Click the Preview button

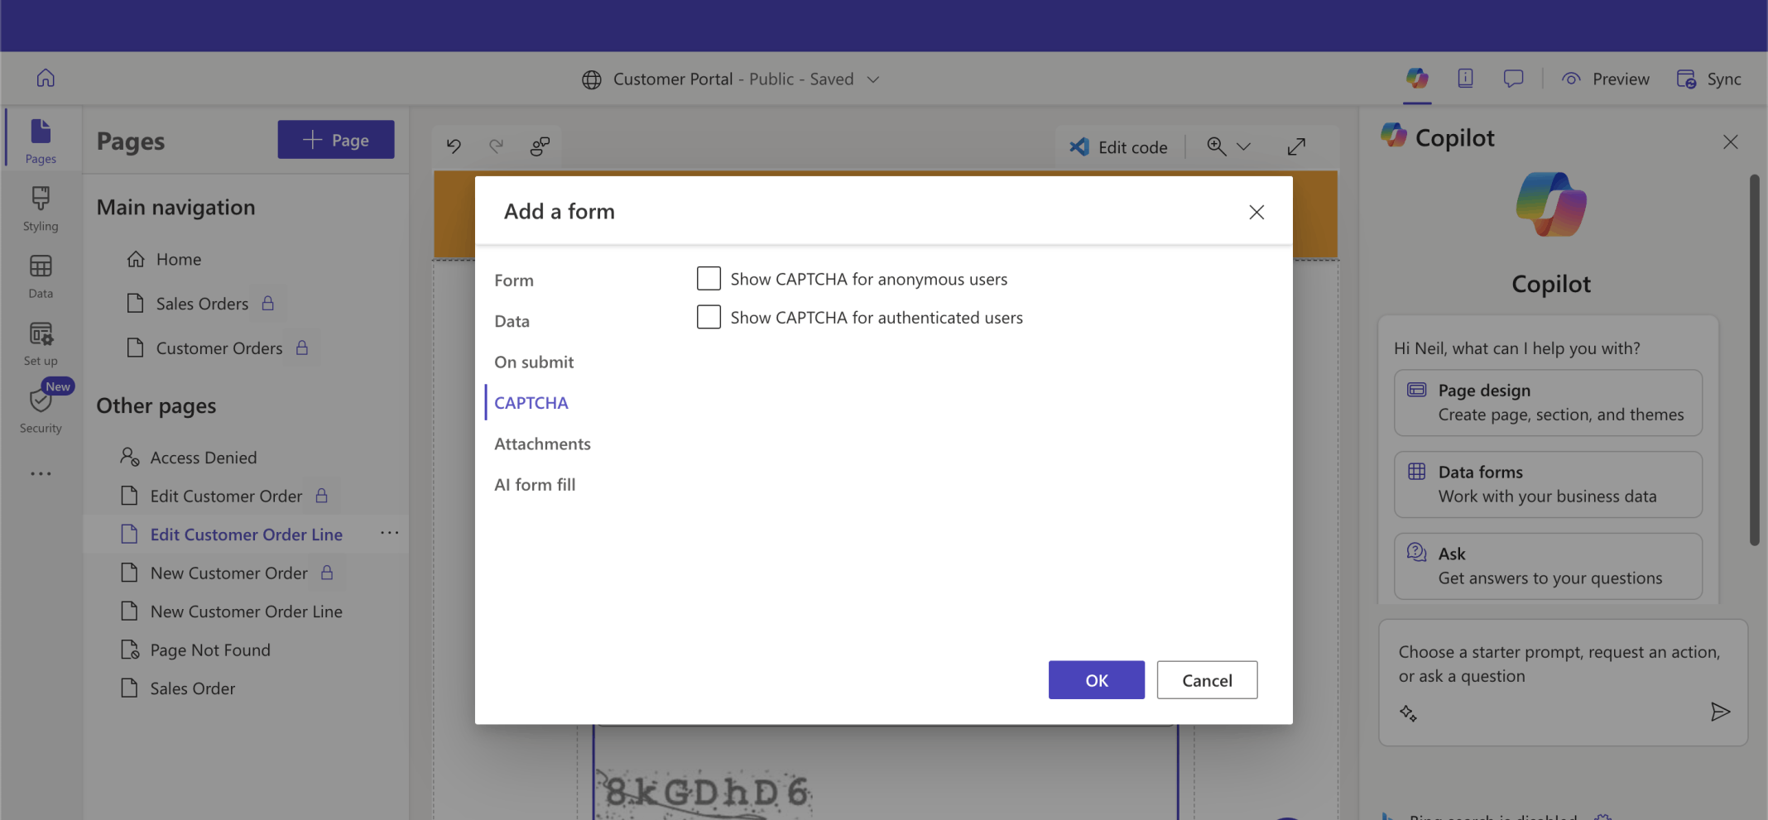click(x=1606, y=79)
